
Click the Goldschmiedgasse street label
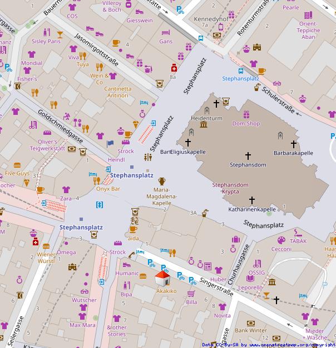coord(60,127)
